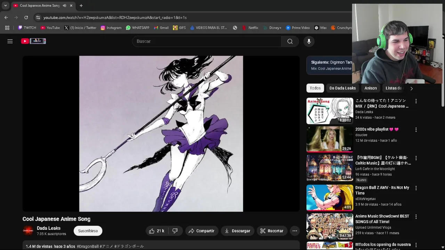This screenshot has width=445, height=250.
Task: Start voice search with microphone icon
Action: point(309,41)
